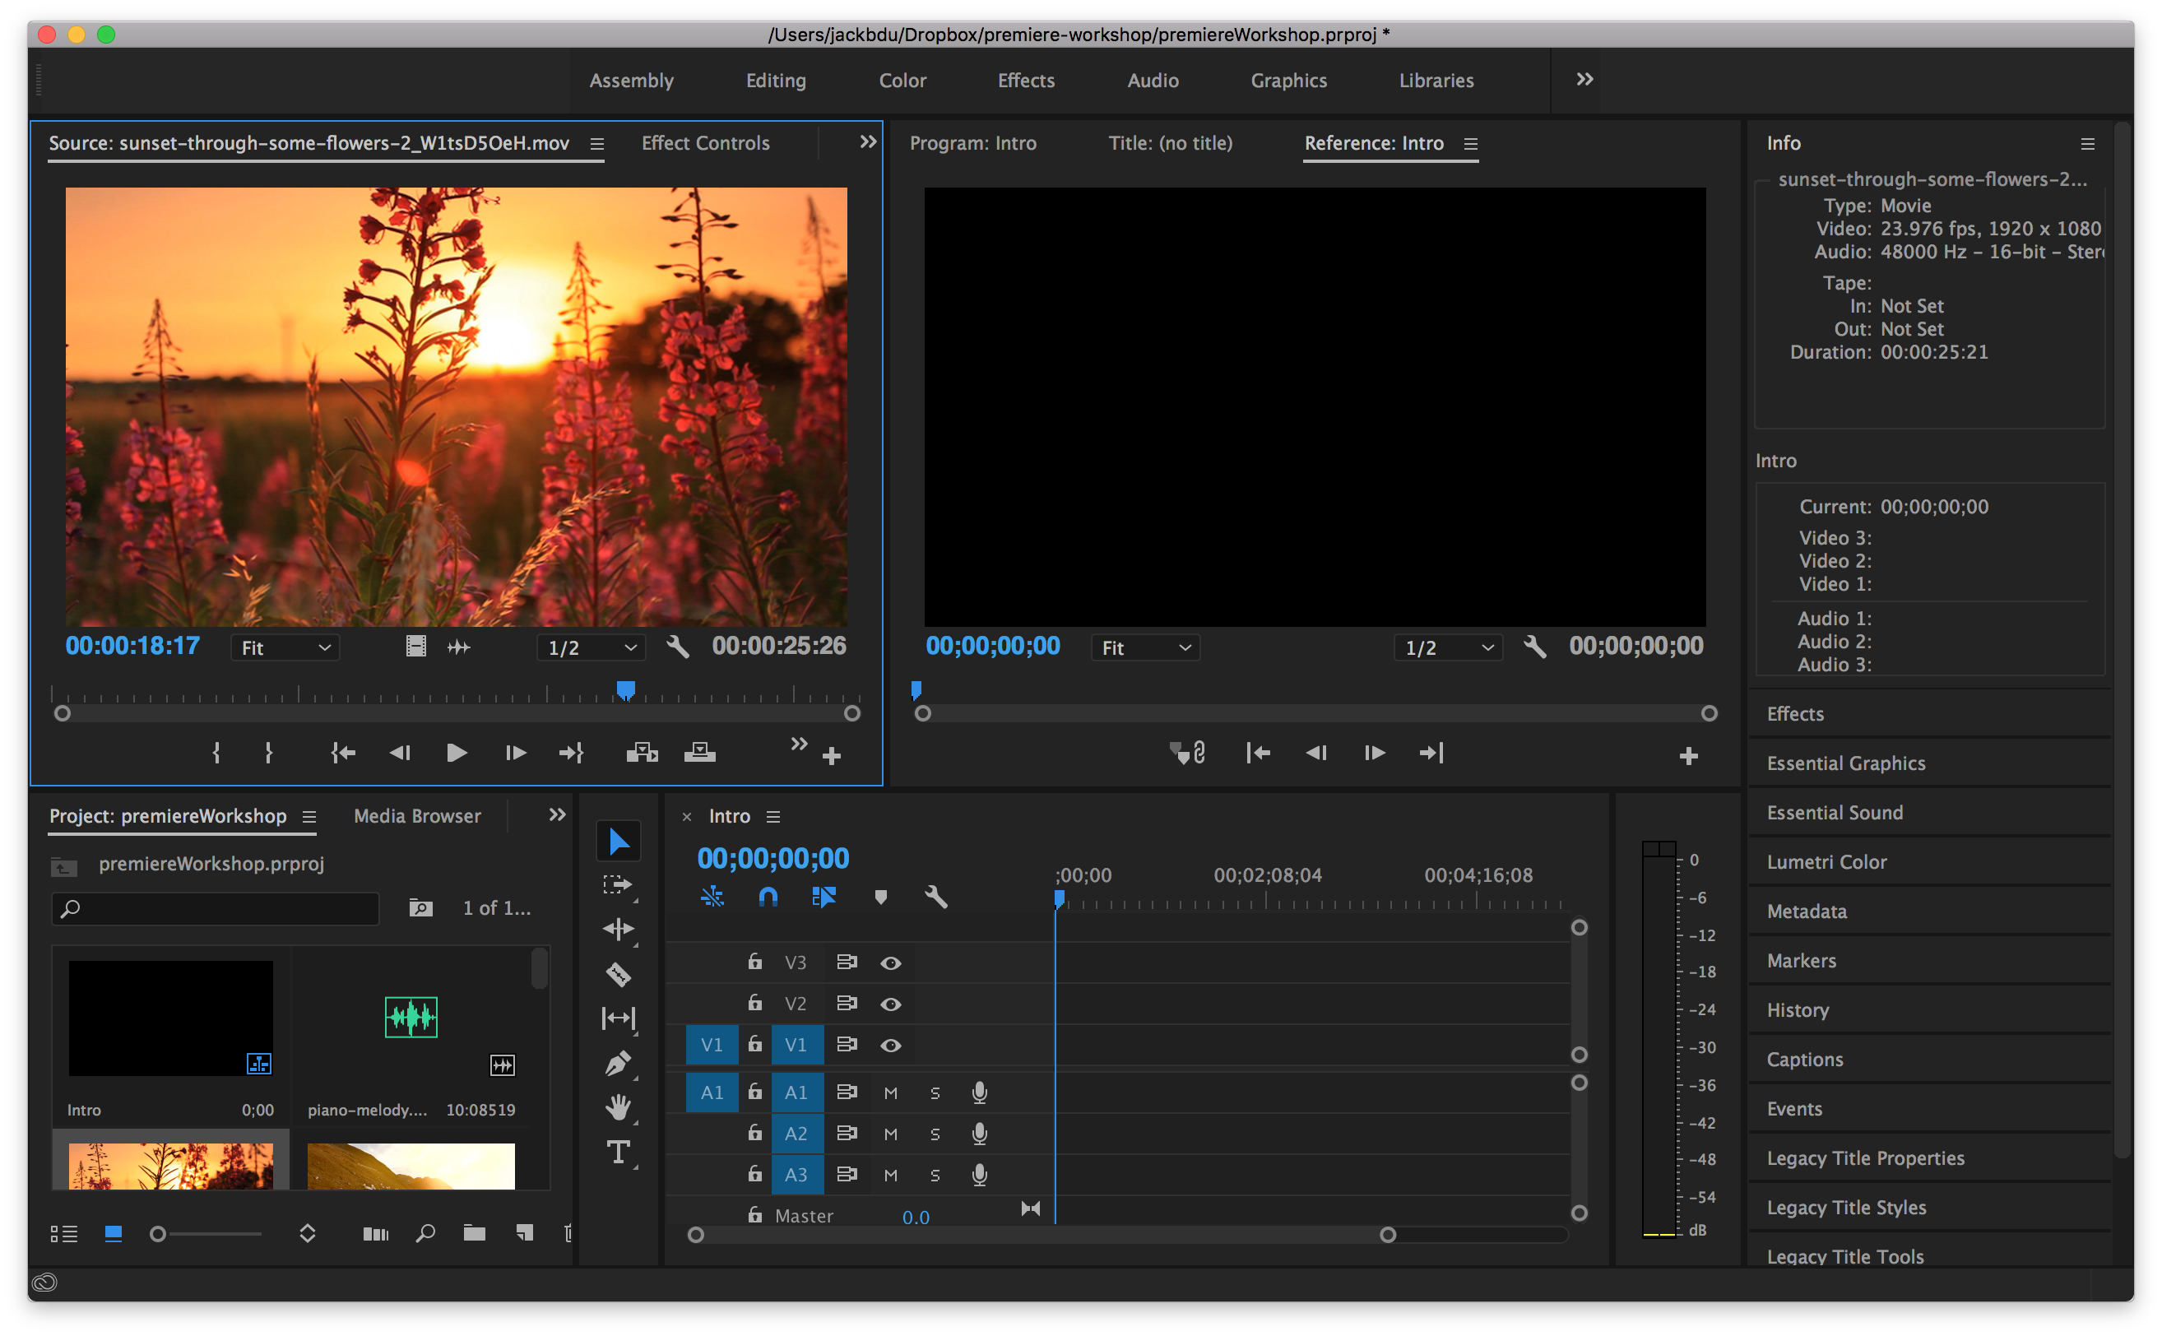
Task: Open the Essential Graphics panel
Action: point(1846,763)
